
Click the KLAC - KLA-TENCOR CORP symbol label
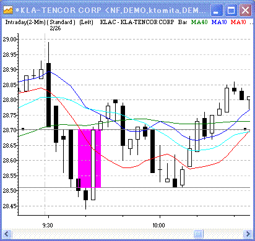[137, 22]
